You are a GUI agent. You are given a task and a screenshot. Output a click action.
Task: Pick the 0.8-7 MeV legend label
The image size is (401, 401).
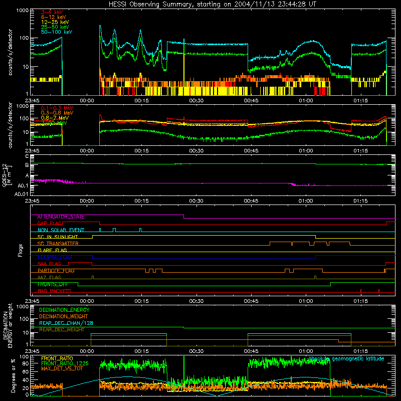point(55,118)
